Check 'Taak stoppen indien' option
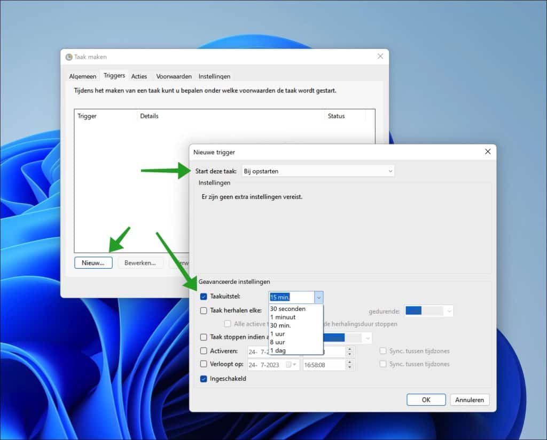The height and width of the screenshot is (440, 547). point(204,337)
